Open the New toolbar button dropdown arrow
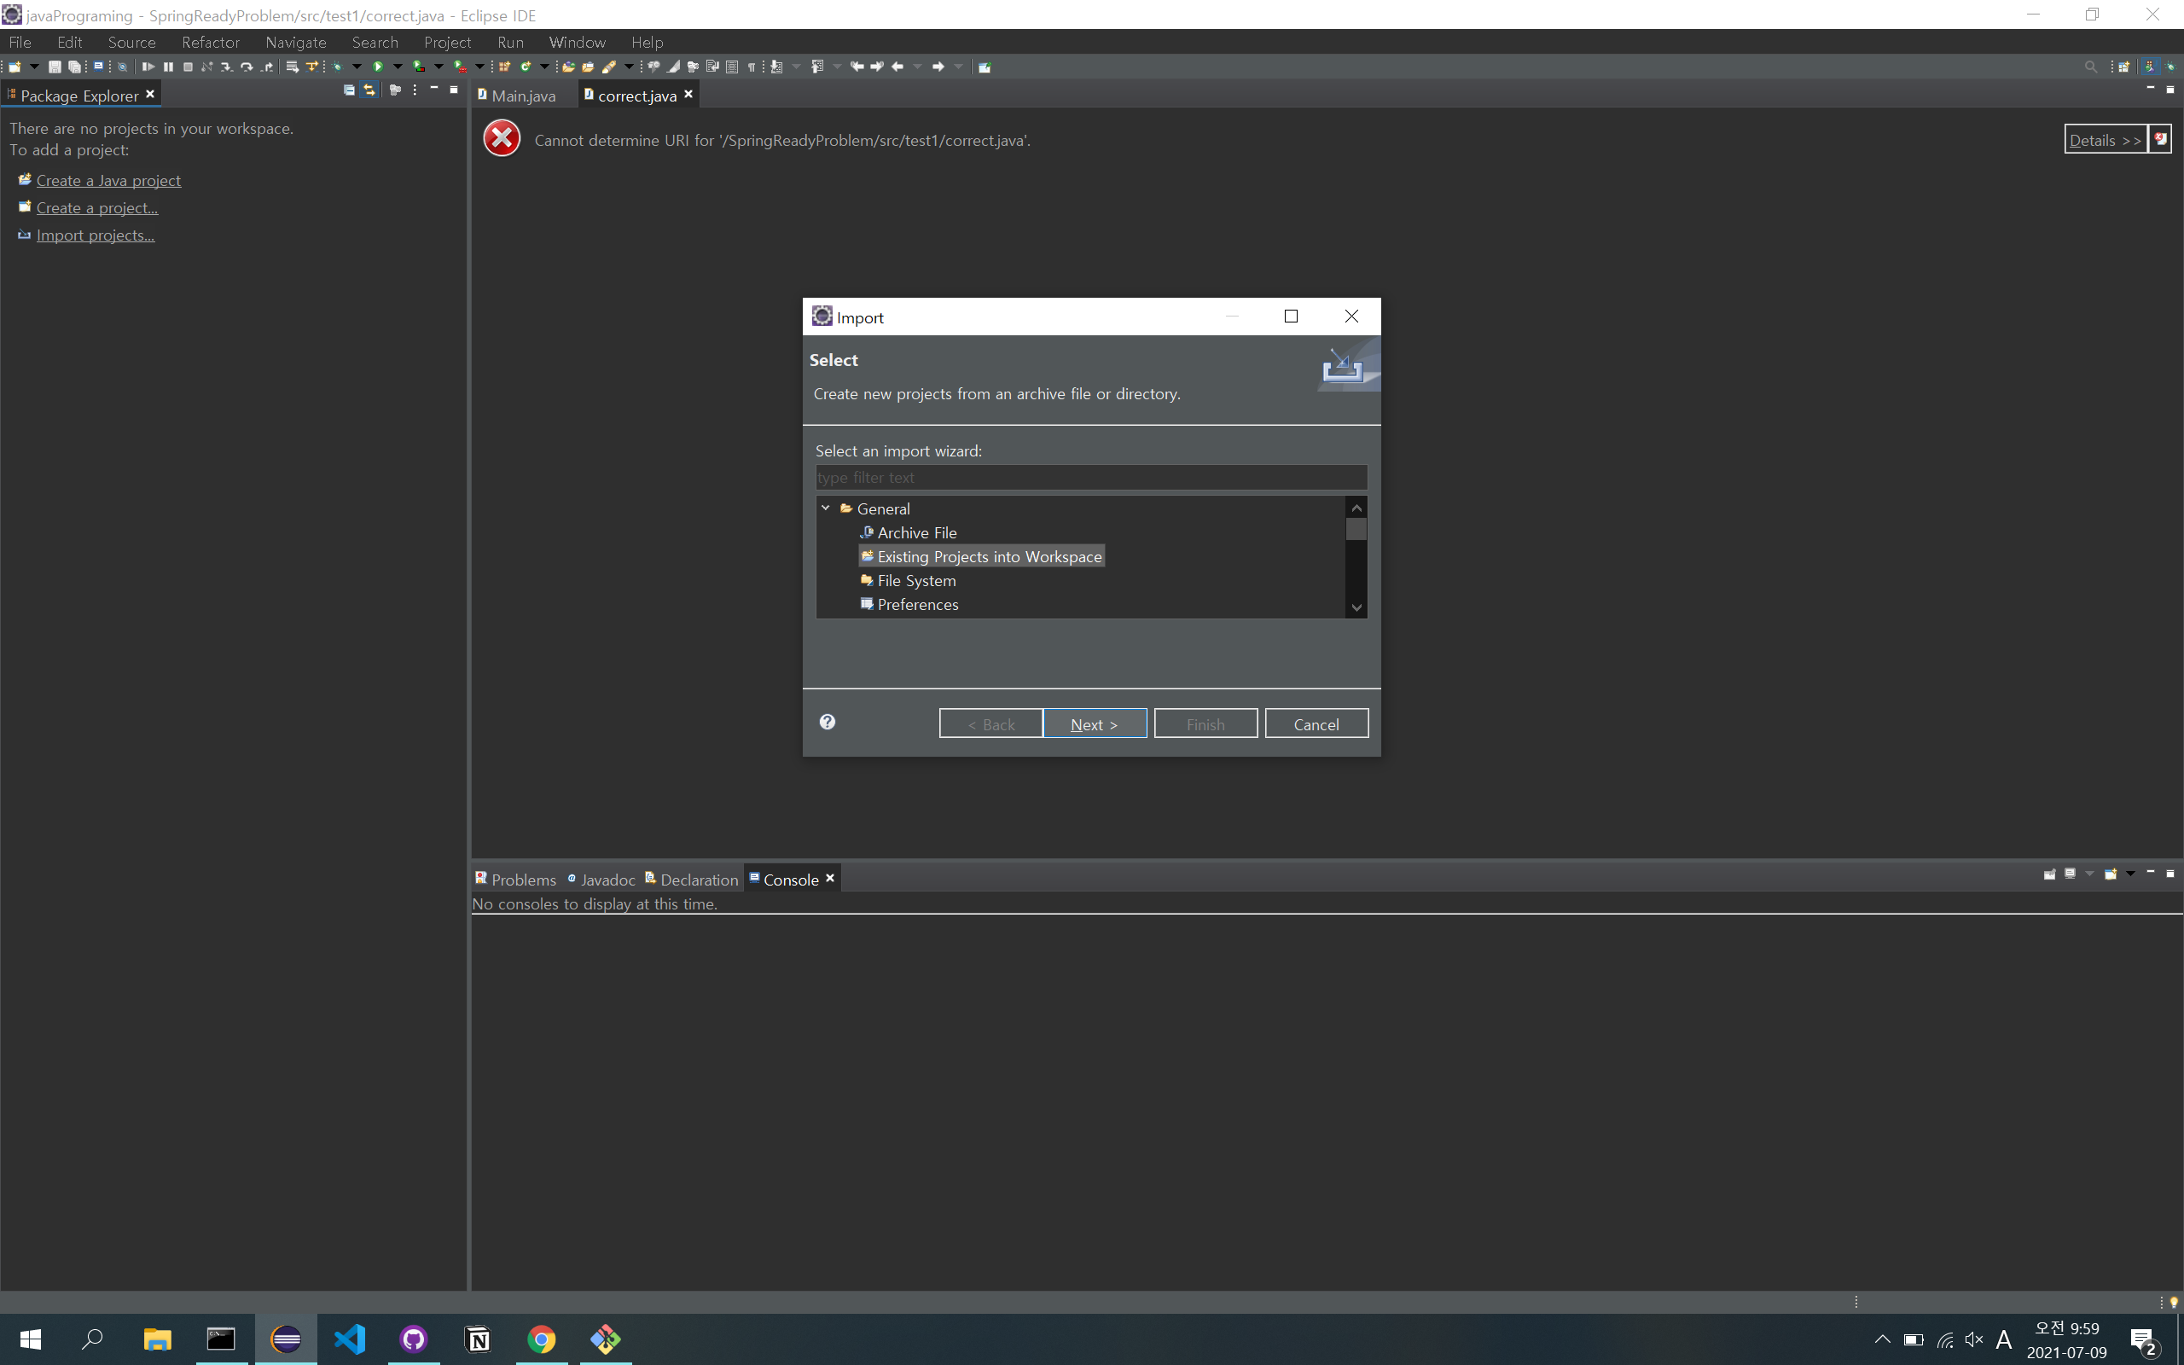The height and width of the screenshot is (1365, 2184). [x=34, y=67]
